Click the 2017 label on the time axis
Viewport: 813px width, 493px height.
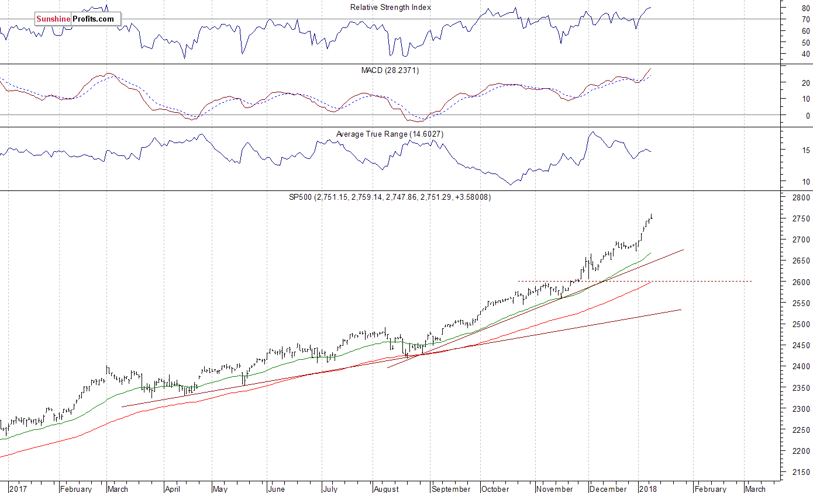click(x=18, y=489)
